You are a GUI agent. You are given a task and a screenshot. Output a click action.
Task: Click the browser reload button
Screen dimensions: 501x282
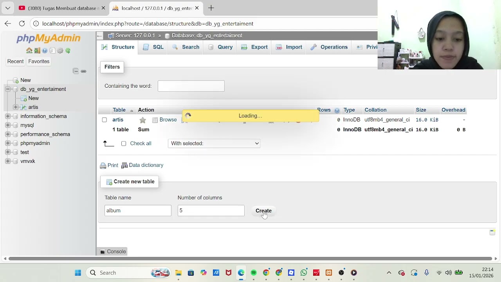click(x=22, y=23)
